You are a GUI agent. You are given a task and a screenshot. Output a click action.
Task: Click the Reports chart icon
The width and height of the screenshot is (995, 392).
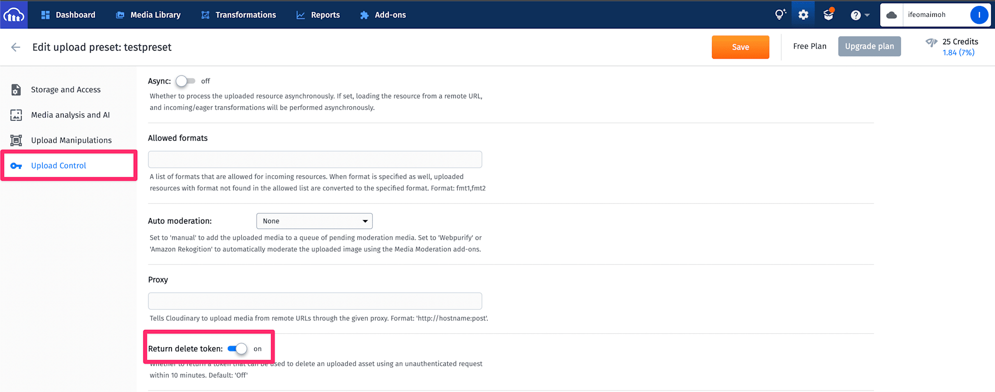coord(300,15)
